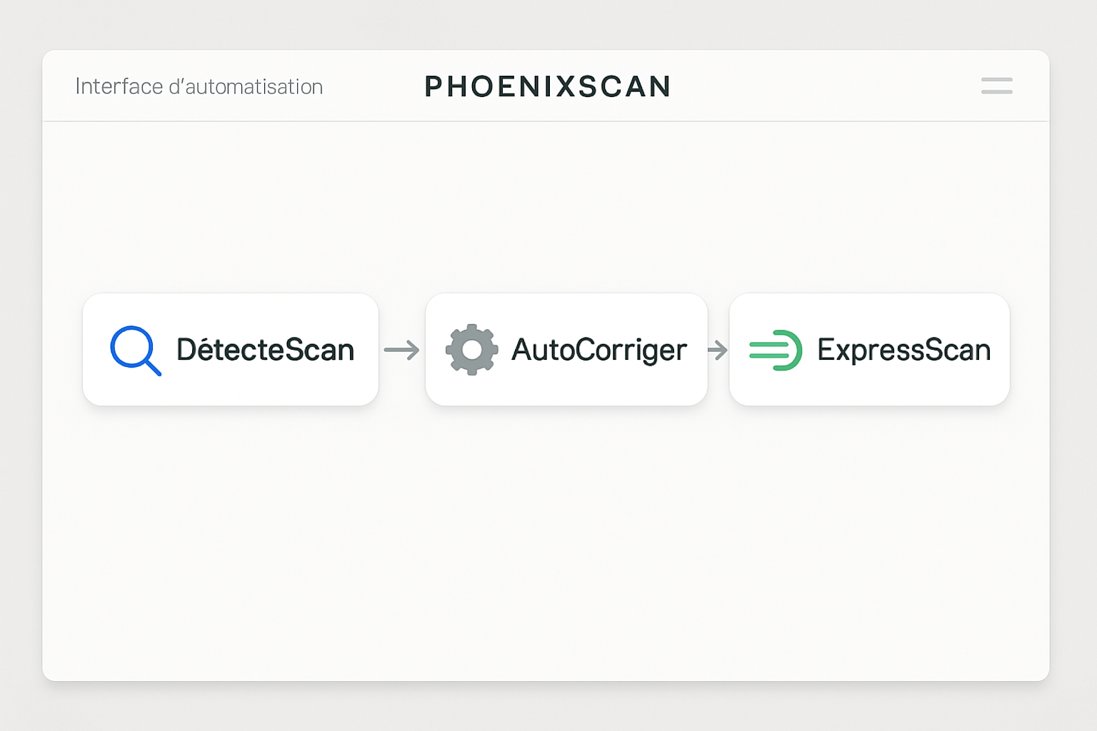Select the magnifying glass icon on DétecteScan
Image resolution: width=1097 pixels, height=731 pixels.
point(135,350)
